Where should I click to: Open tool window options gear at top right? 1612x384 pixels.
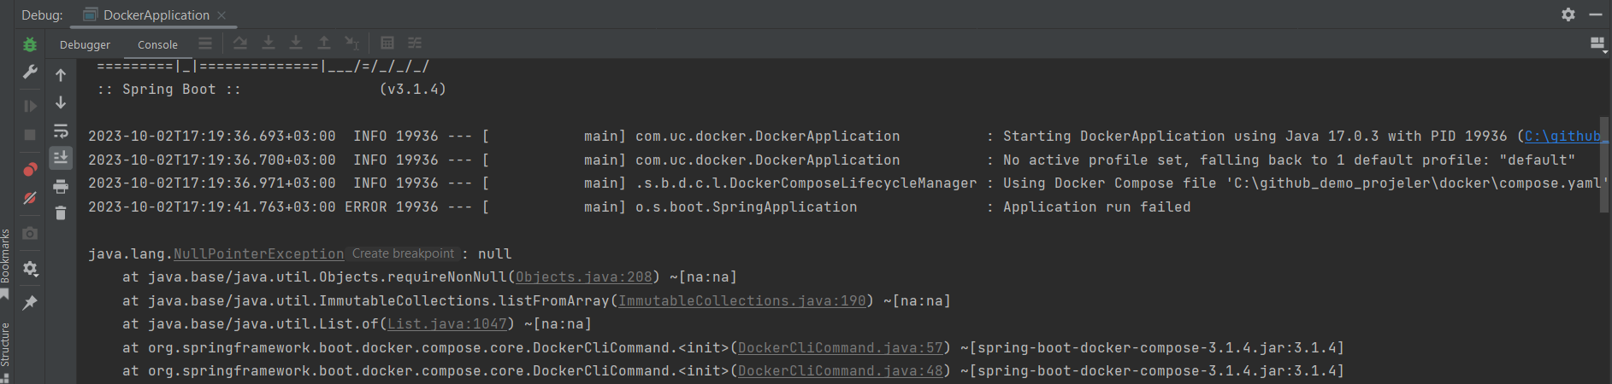tap(1568, 15)
